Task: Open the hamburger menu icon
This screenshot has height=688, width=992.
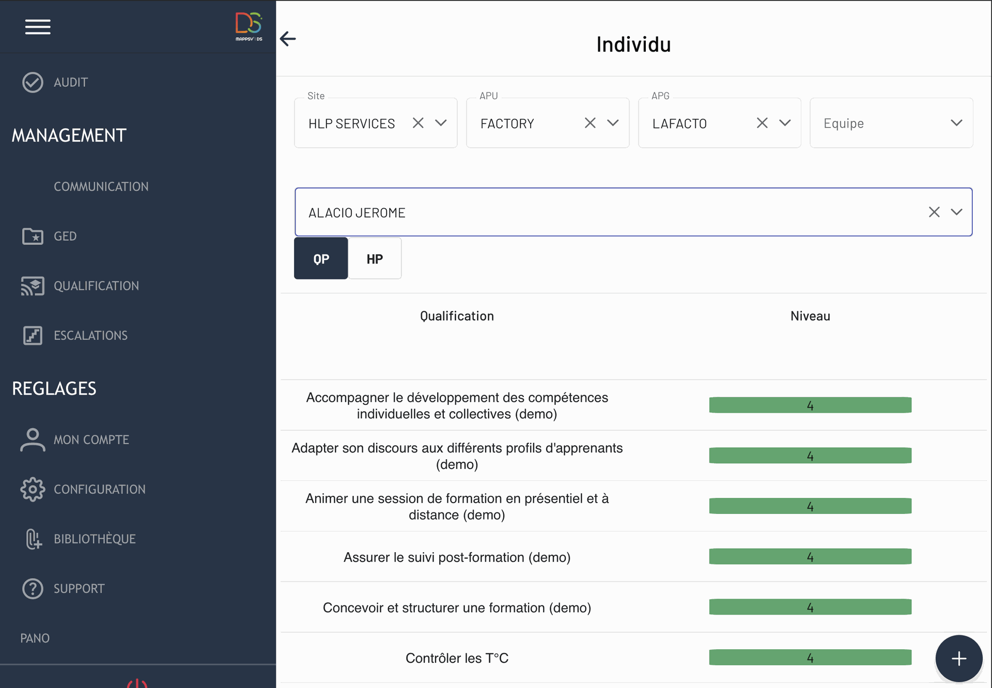Action: tap(38, 27)
